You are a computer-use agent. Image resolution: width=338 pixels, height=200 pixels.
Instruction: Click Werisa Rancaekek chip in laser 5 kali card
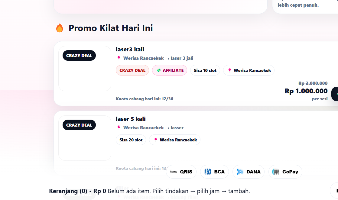click(175, 140)
